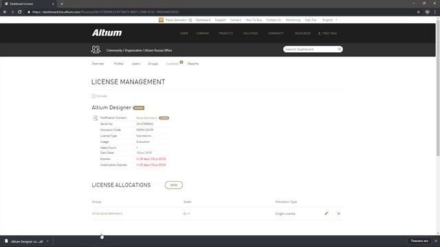
Task: Go back in browser history
Action: tap(5, 12)
